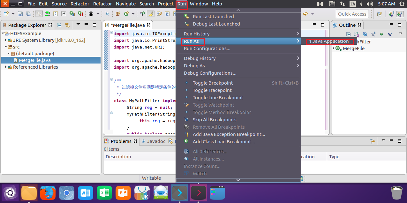Click the Bluetooth icon in top bar
The height and width of the screenshot is (203, 407).
(x=361, y=4)
